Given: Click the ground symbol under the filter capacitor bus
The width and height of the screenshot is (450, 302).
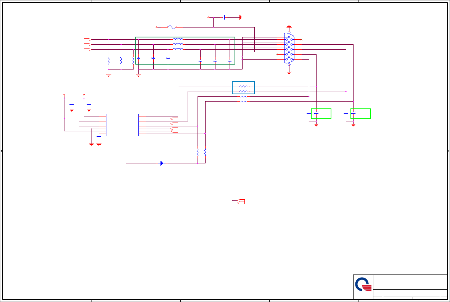Looking at the screenshot, I should pyautogui.click(x=138, y=75).
